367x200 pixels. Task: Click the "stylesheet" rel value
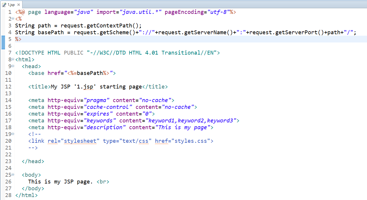point(80,141)
